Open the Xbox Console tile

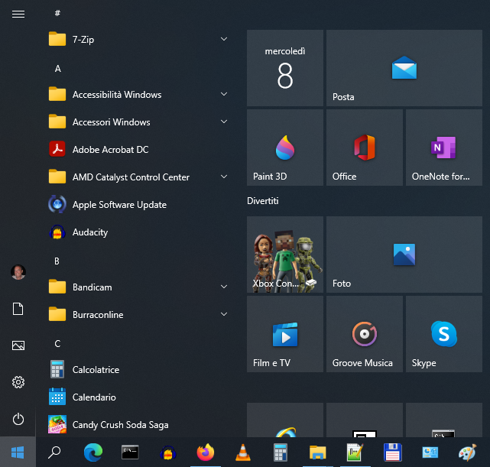pyautogui.click(x=284, y=255)
